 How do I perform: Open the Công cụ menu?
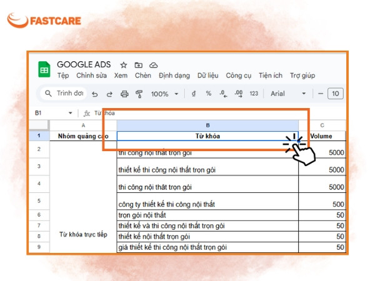pos(239,76)
